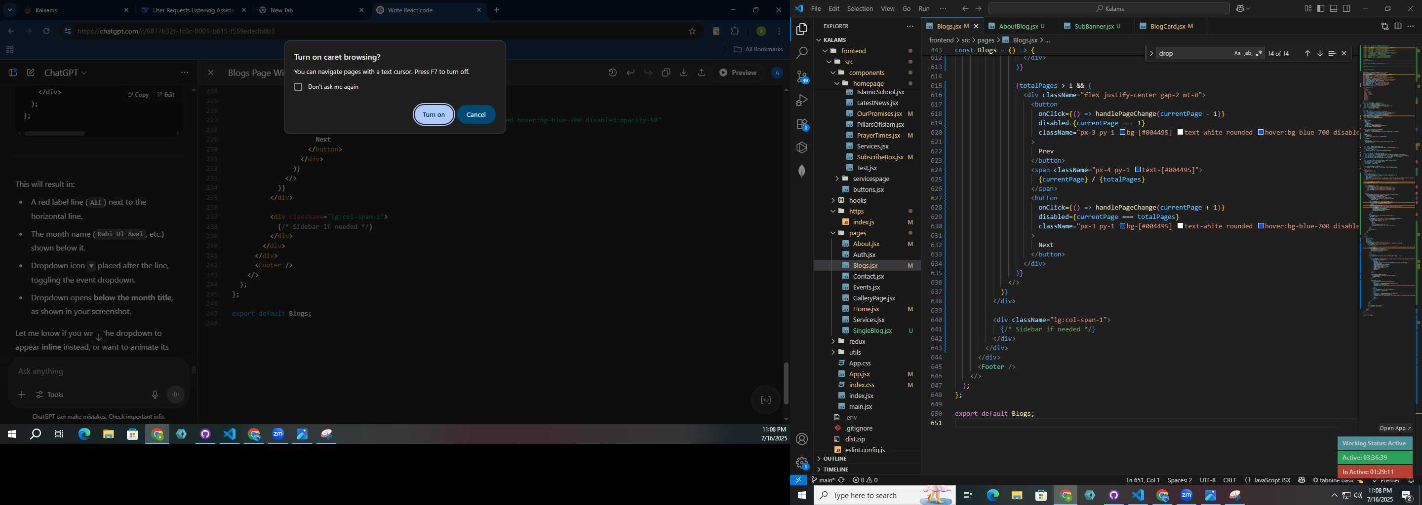Screen dimensions: 1422x505
Task: Open the Selection menu in VS Code
Action: coord(860,9)
